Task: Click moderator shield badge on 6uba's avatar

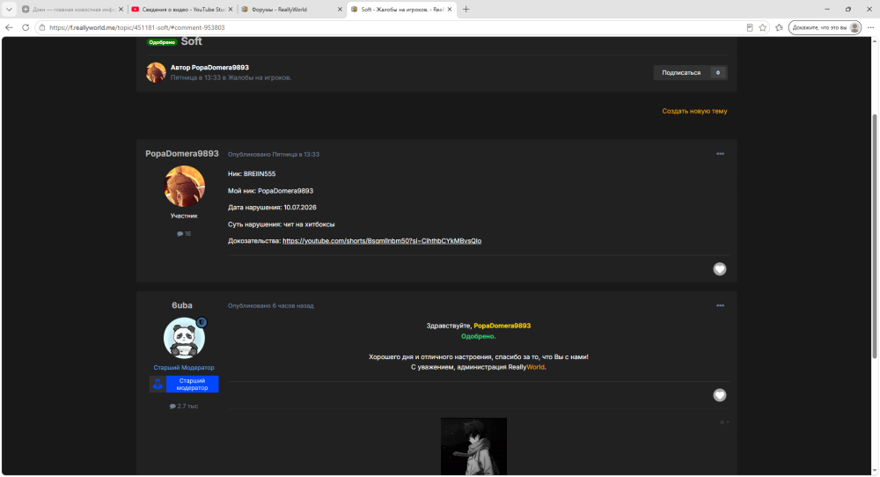Action: coord(202,322)
